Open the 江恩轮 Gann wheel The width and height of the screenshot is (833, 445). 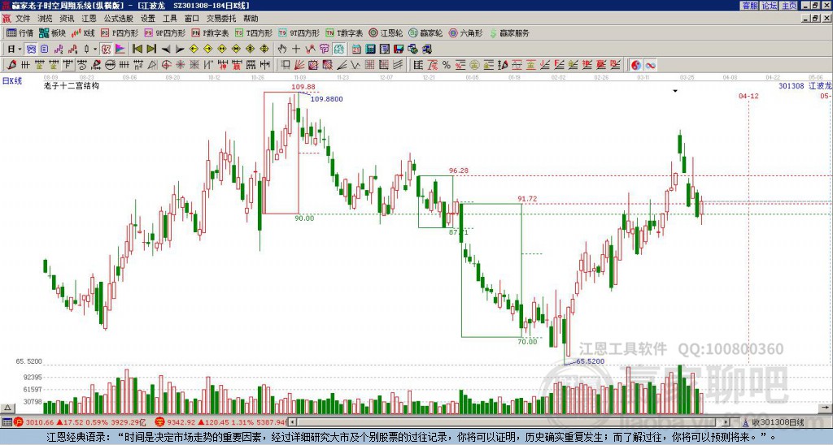386,32
